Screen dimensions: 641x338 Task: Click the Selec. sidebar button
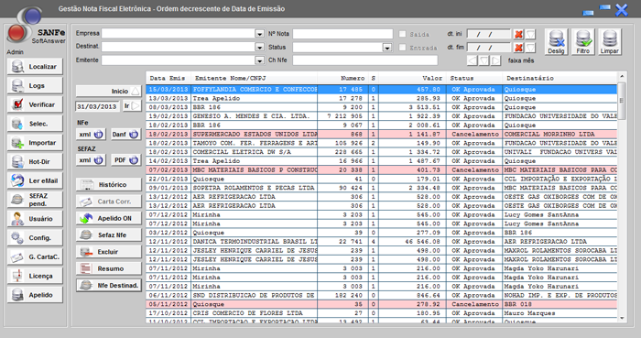[x=35, y=124]
